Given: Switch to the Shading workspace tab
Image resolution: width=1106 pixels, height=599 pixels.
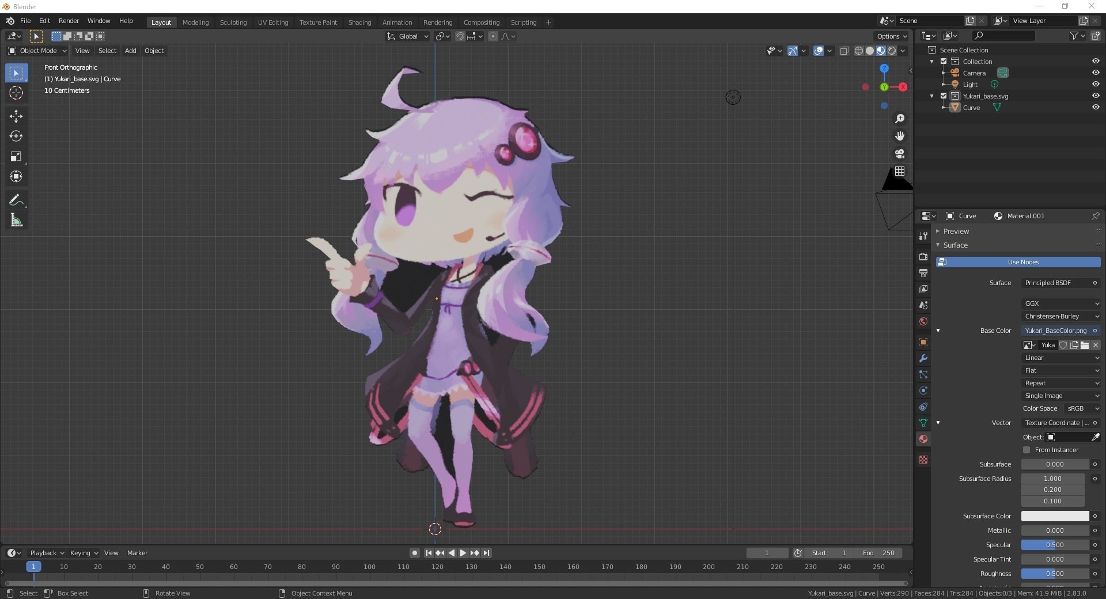Looking at the screenshot, I should tap(359, 22).
